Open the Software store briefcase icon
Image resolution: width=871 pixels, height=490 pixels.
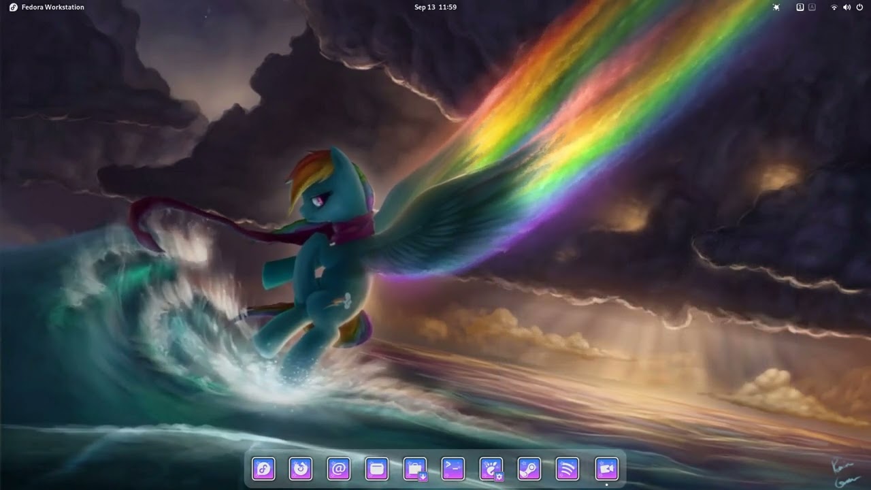(x=415, y=468)
